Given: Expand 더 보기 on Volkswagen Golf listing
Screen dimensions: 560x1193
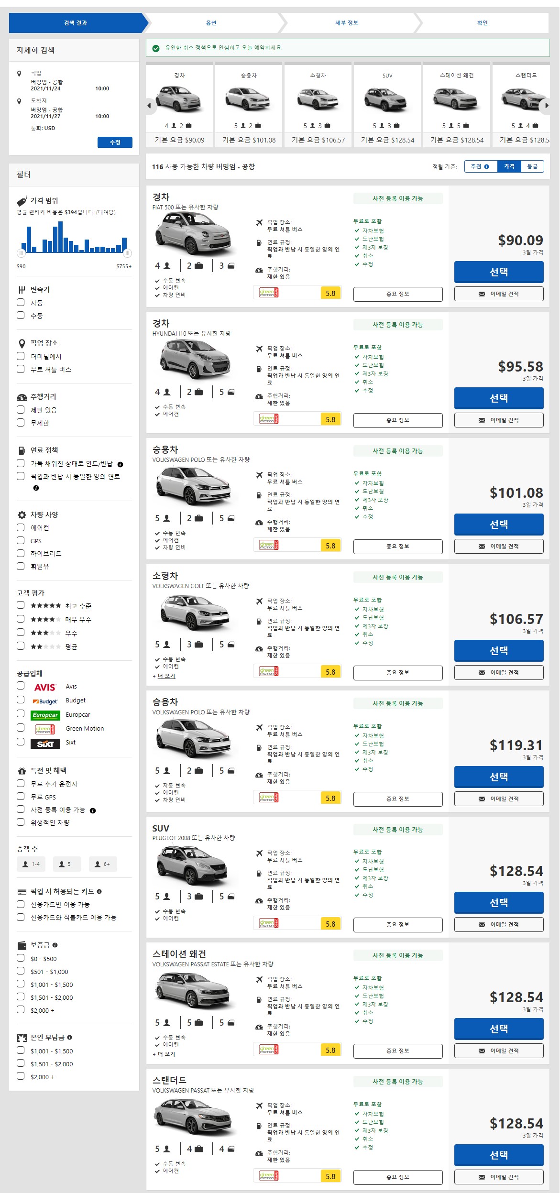Looking at the screenshot, I should (x=166, y=676).
